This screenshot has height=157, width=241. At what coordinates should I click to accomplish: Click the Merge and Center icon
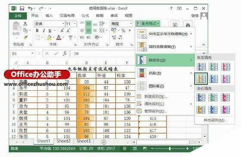pos(102,31)
